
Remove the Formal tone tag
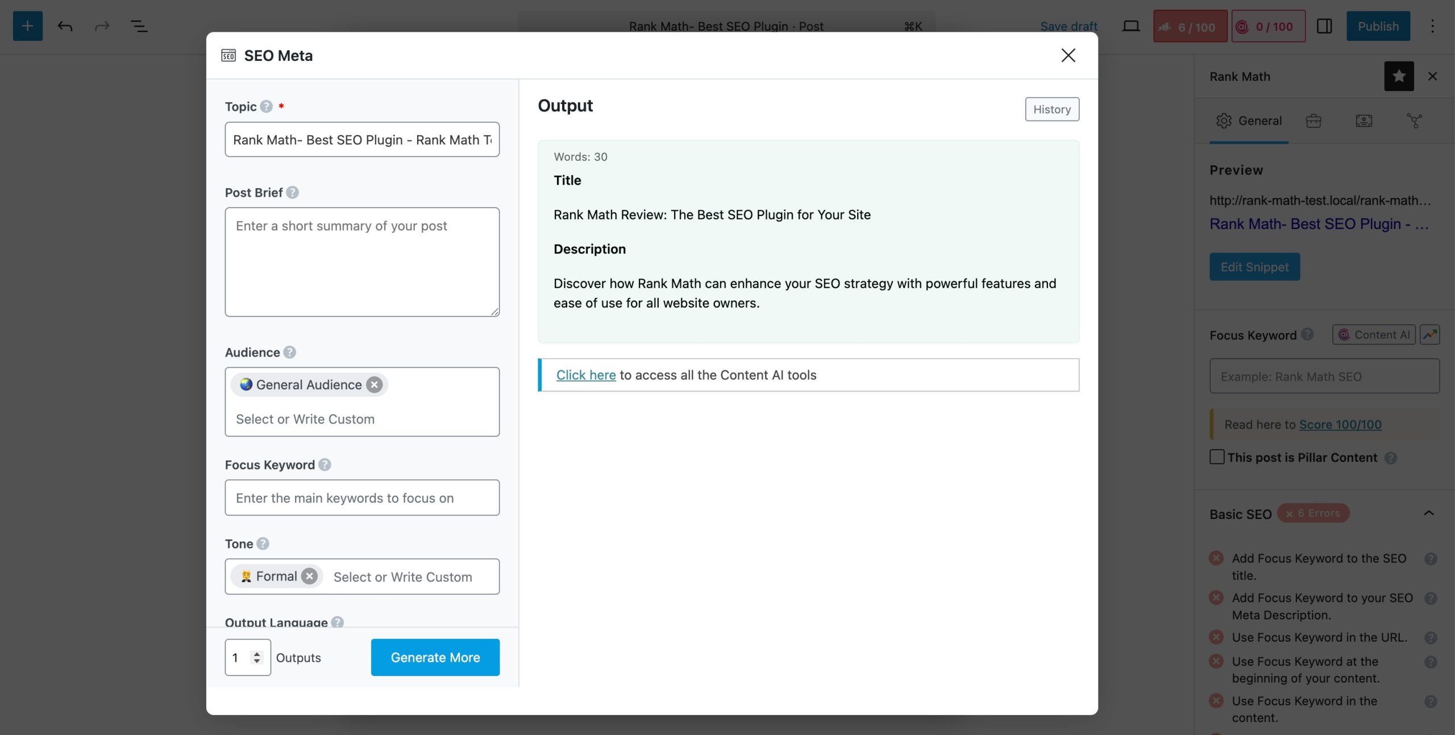tap(309, 576)
